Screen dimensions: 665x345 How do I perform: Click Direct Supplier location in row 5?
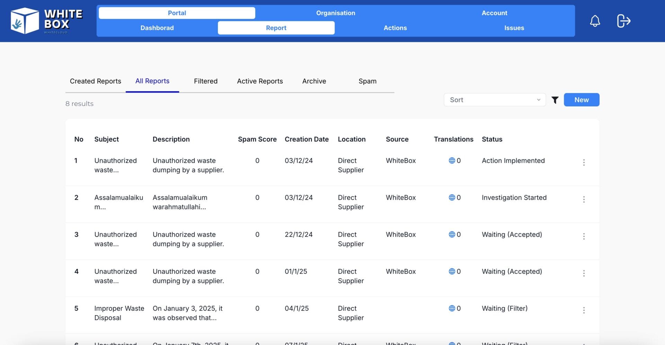[x=351, y=313]
